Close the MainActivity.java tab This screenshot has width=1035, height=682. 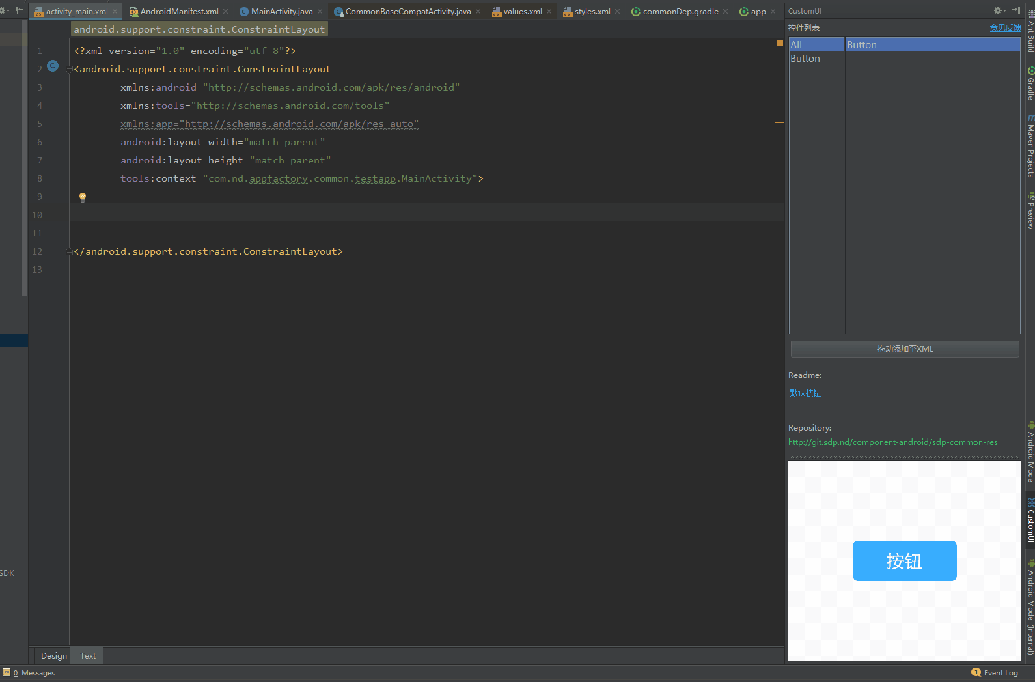320,12
